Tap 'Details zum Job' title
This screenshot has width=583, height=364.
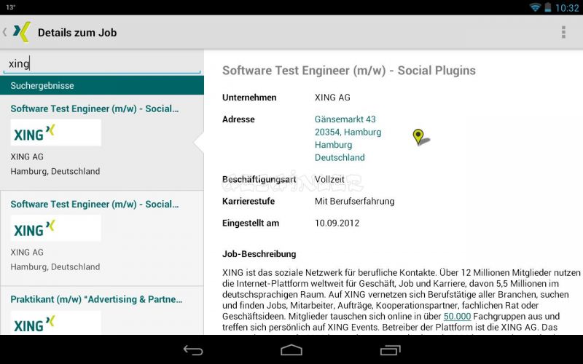coord(77,33)
